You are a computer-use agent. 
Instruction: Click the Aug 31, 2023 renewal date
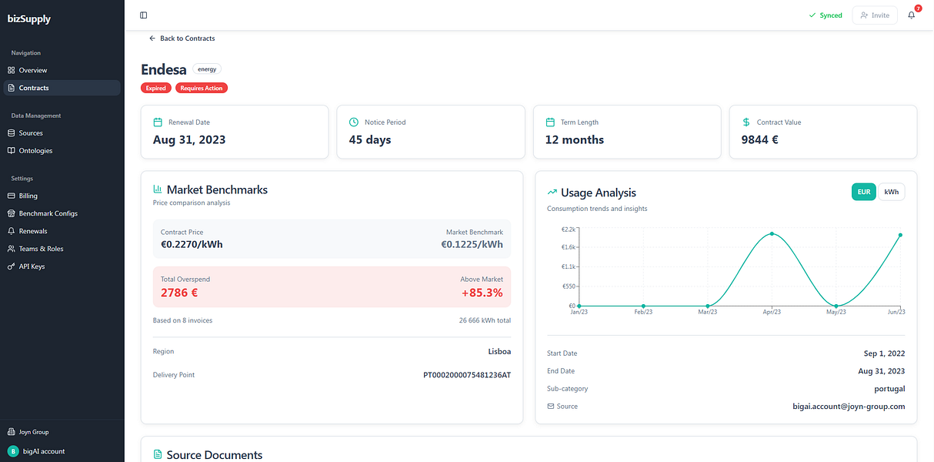coord(189,140)
